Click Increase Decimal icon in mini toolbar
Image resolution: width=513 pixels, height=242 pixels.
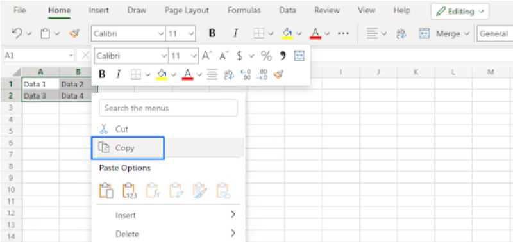pyautogui.click(x=246, y=74)
